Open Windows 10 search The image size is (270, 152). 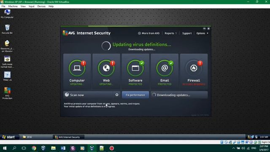[14, 148]
